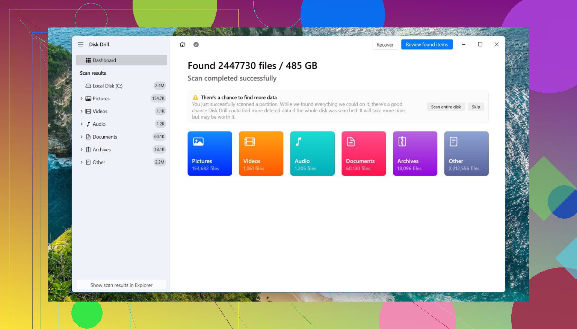Viewport: 577px width, 329px height.
Task: Skip the find more data suggestion
Action: coord(476,107)
